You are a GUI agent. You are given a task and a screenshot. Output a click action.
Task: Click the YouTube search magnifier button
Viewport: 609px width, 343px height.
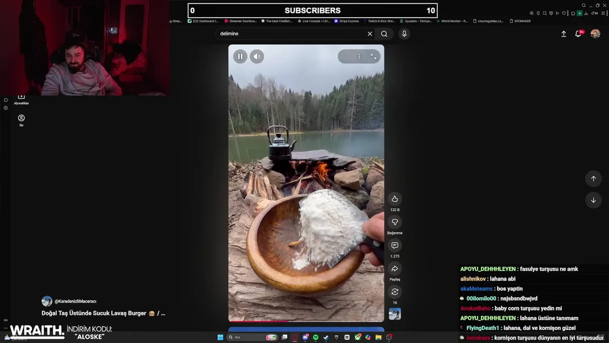pyautogui.click(x=384, y=34)
